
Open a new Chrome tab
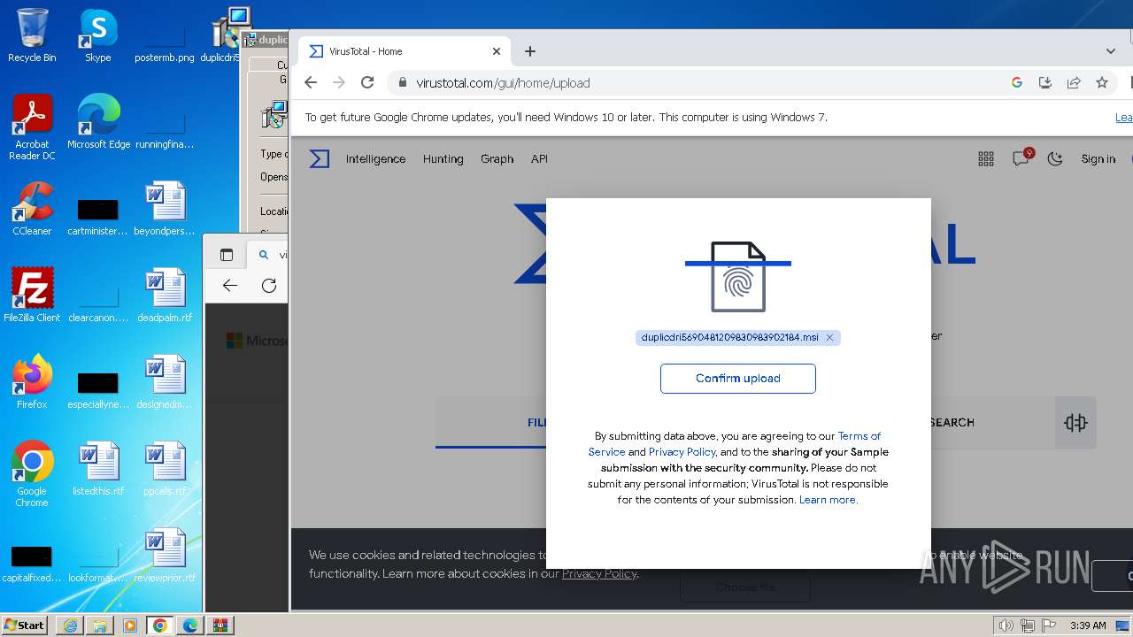tap(530, 51)
